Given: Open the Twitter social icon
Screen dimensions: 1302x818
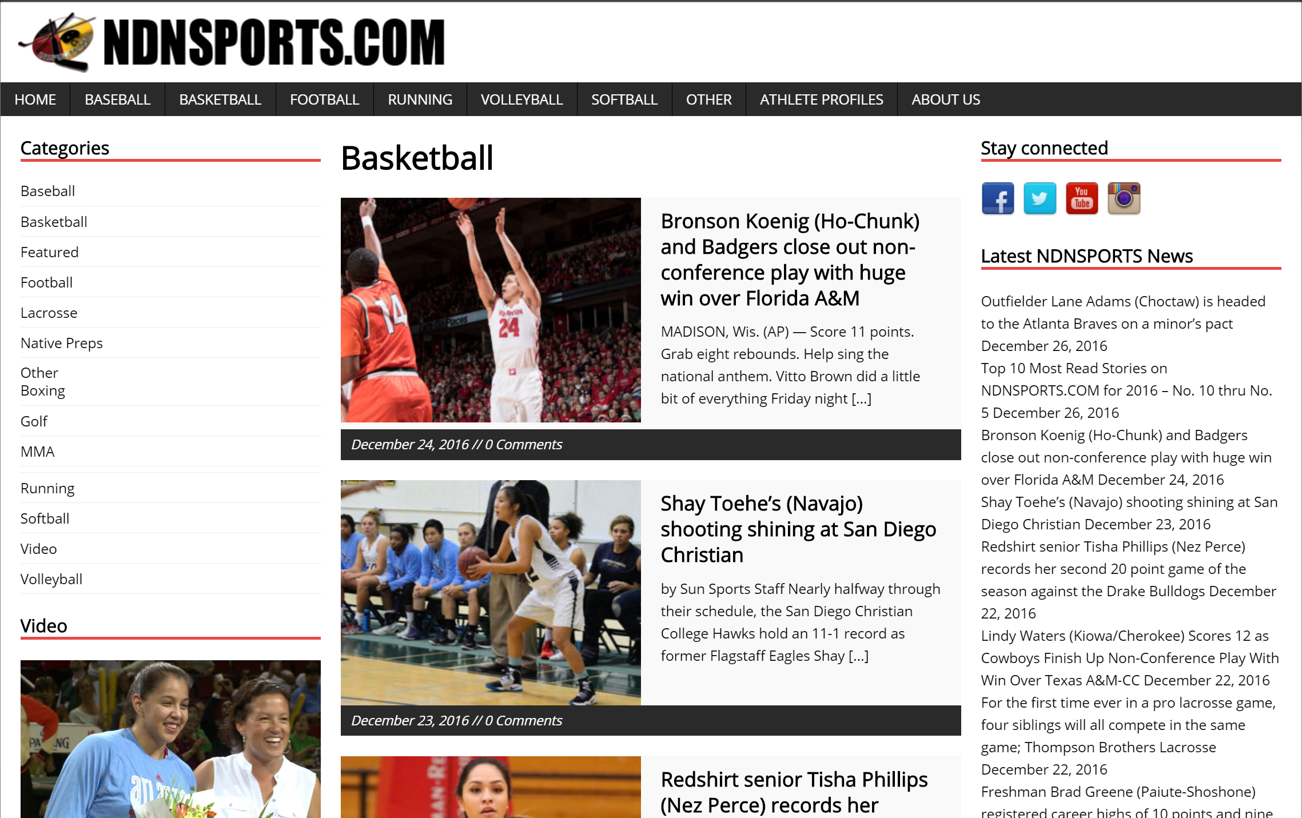Looking at the screenshot, I should (x=1040, y=198).
